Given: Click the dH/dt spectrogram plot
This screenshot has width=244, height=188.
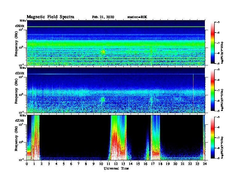Looking at the screenshot, I should (x=116, y=43).
